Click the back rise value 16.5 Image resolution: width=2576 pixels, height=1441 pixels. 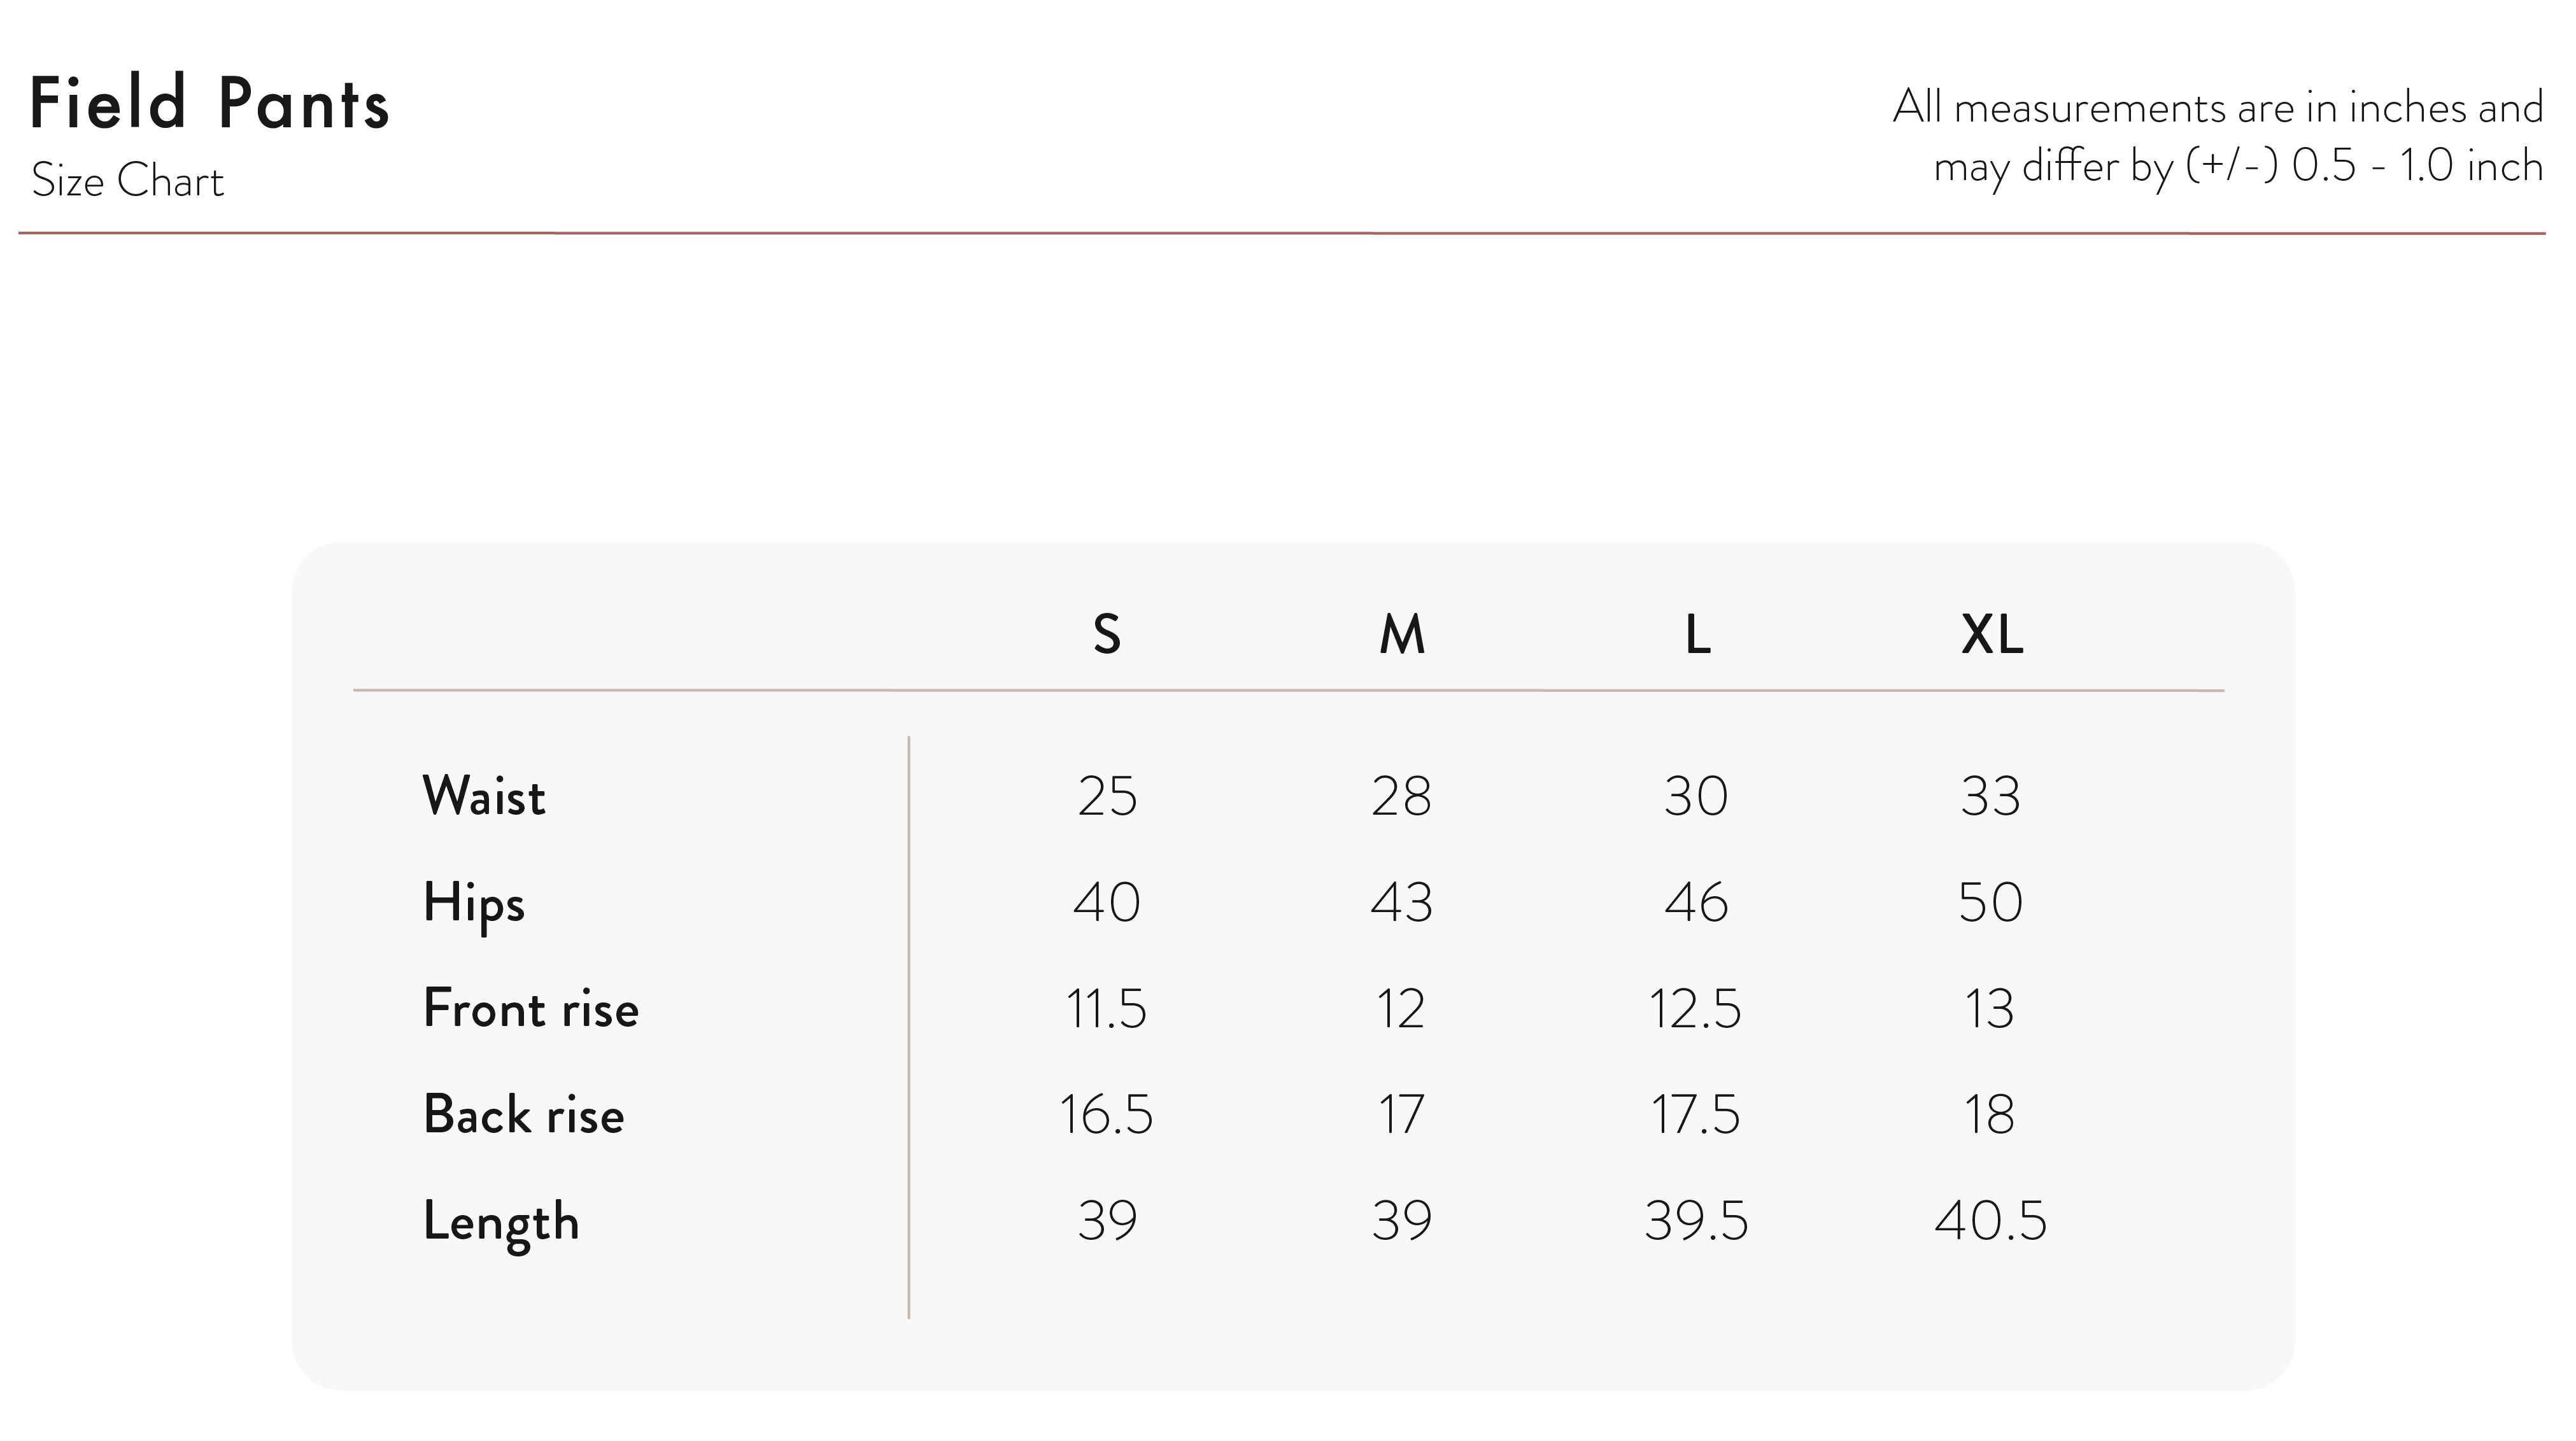tap(1106, 1115)
